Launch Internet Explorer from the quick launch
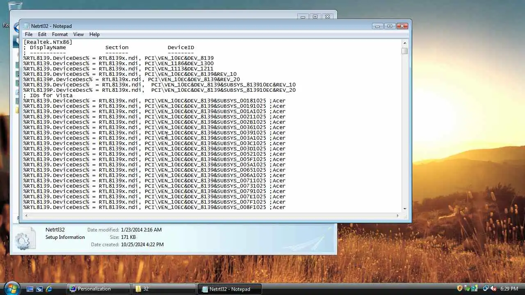The image size is (525, 295). [49, 289]
